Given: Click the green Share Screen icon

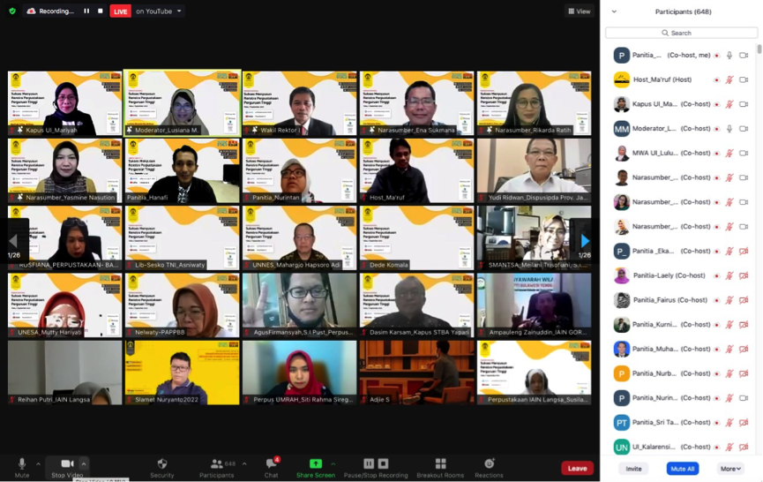Looking at the screenshot, I should click(x=316, y=463).
